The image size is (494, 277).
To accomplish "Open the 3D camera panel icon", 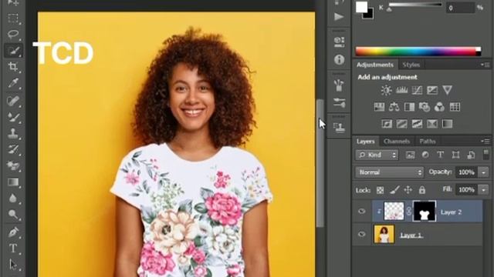I will click(339, 42).
